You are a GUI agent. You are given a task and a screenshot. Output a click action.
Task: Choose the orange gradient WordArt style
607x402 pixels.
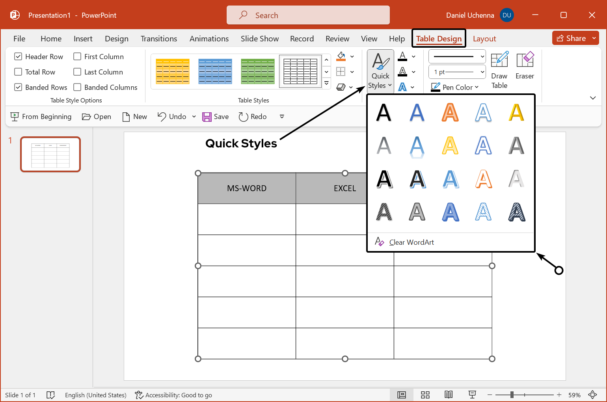(450, 112)
